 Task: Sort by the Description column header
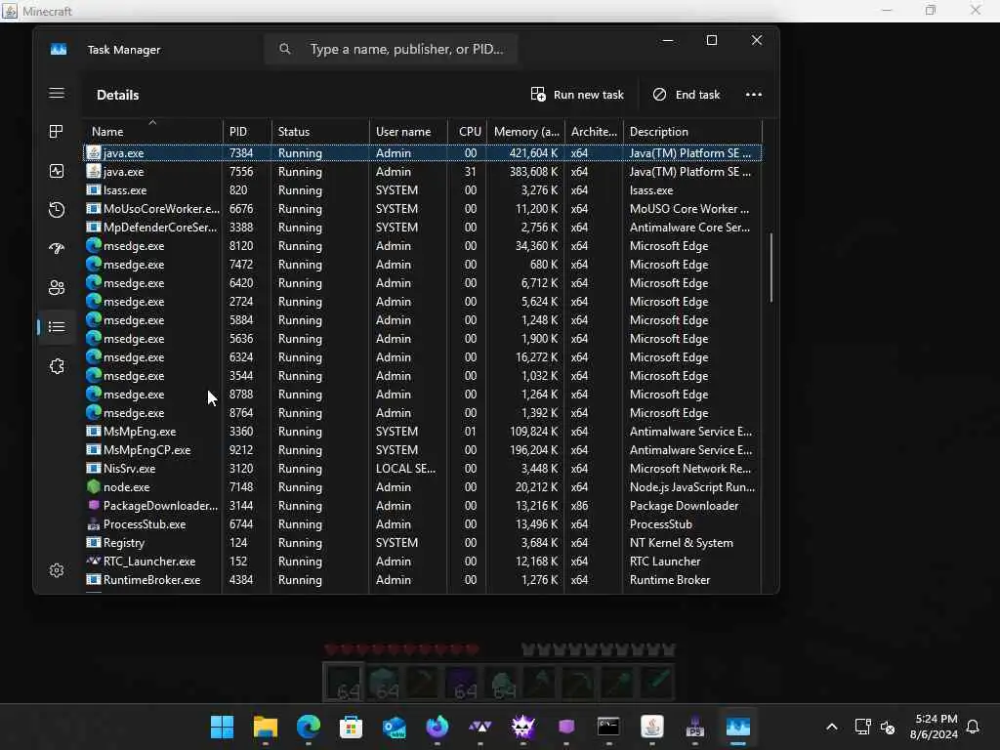click(692, 132)
